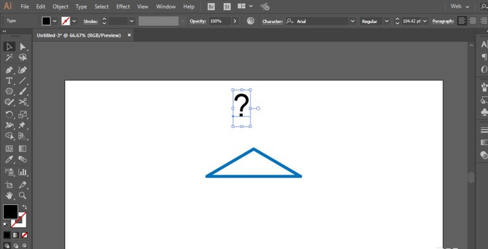The height and width of the screenshot is (249, 488).
Task: Choose the Type tool
Action: [9, 81]
